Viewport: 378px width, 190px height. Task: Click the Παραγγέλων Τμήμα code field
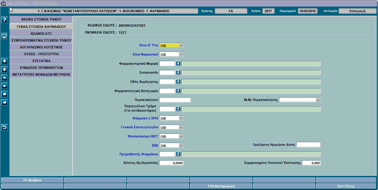[167, 109]
